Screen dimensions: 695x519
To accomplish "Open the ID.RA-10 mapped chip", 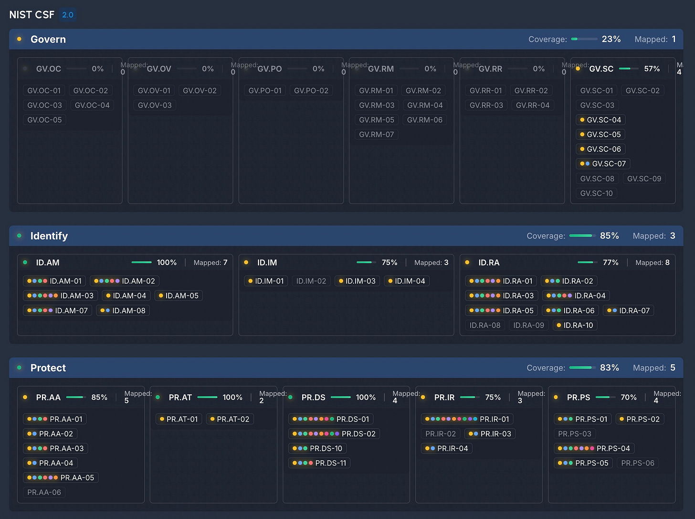I will tap(575, 325).
